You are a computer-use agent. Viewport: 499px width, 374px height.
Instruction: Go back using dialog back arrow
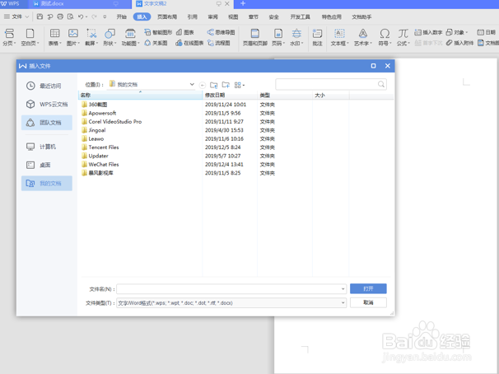(203, 85)
